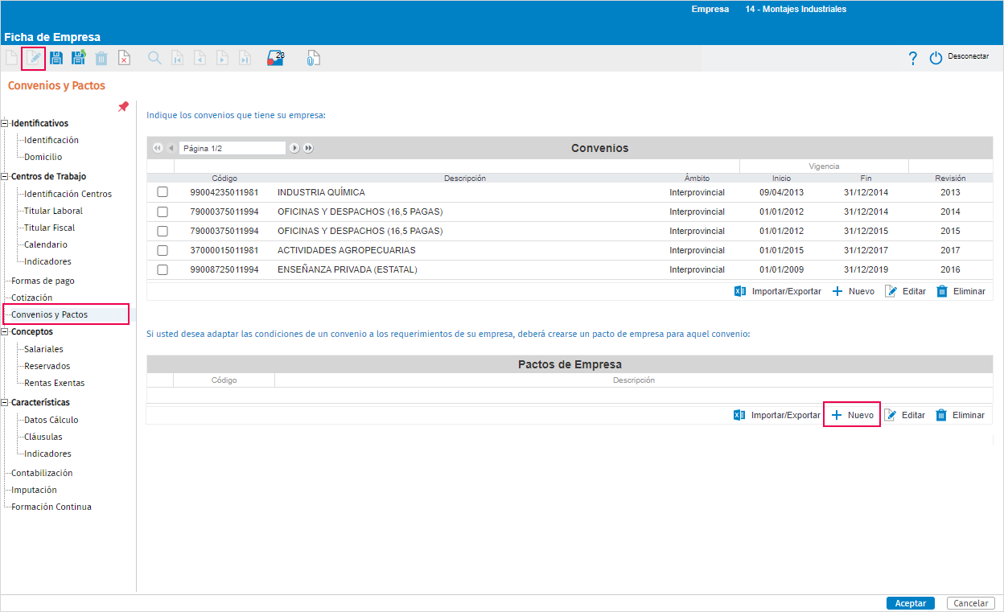Click the document icon with red X

pyautogui.click(x=124, y=58)
